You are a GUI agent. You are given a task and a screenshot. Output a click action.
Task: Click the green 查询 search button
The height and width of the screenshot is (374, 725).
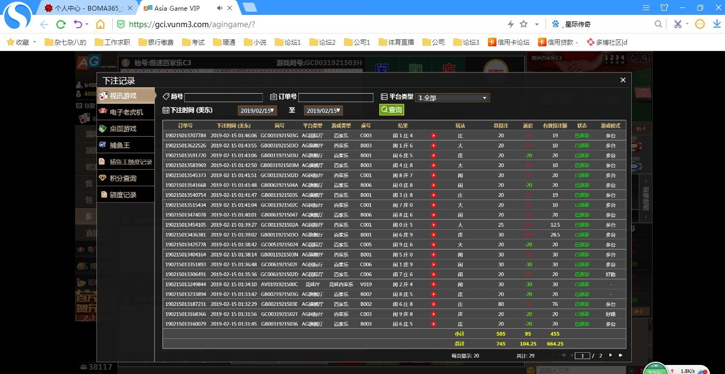tap(392, 110)
